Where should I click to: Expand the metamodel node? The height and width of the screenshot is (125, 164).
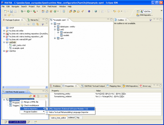pos(58,32)
